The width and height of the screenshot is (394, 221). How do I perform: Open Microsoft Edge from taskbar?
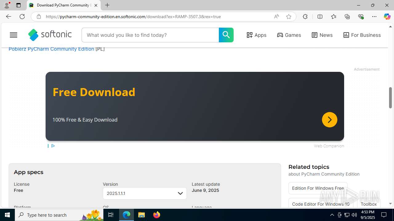point(127,215)
